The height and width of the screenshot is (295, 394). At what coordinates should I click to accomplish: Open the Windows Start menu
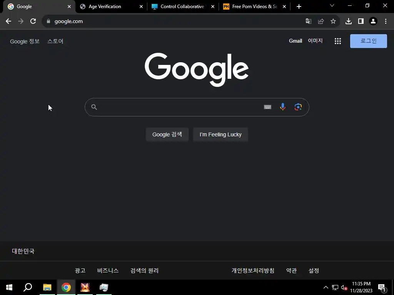(9, 287)
